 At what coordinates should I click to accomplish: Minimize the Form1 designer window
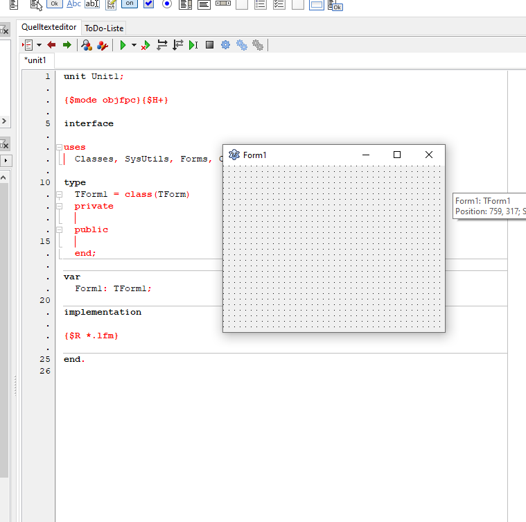tap(366, 155)
